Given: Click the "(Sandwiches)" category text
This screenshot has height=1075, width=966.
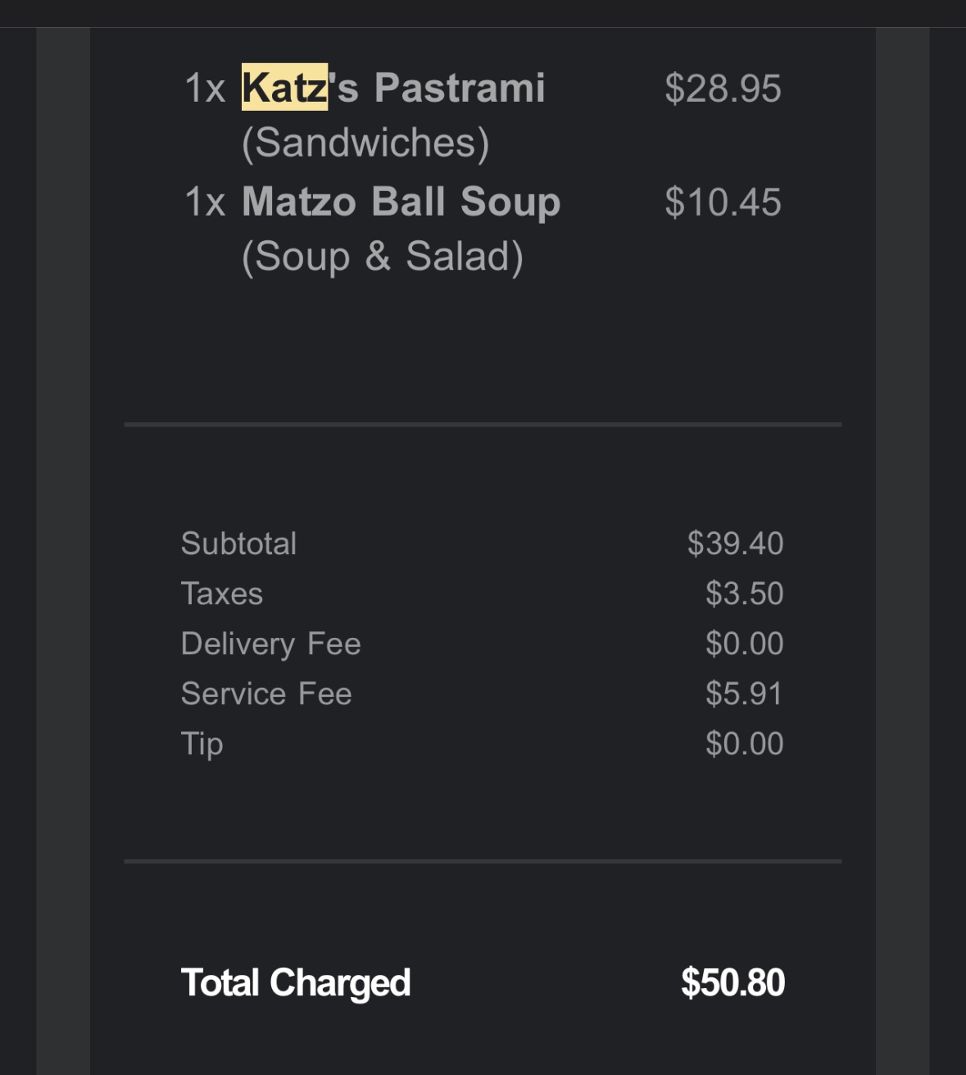Looking at the screenshot, I should click(x=365, y=143).
